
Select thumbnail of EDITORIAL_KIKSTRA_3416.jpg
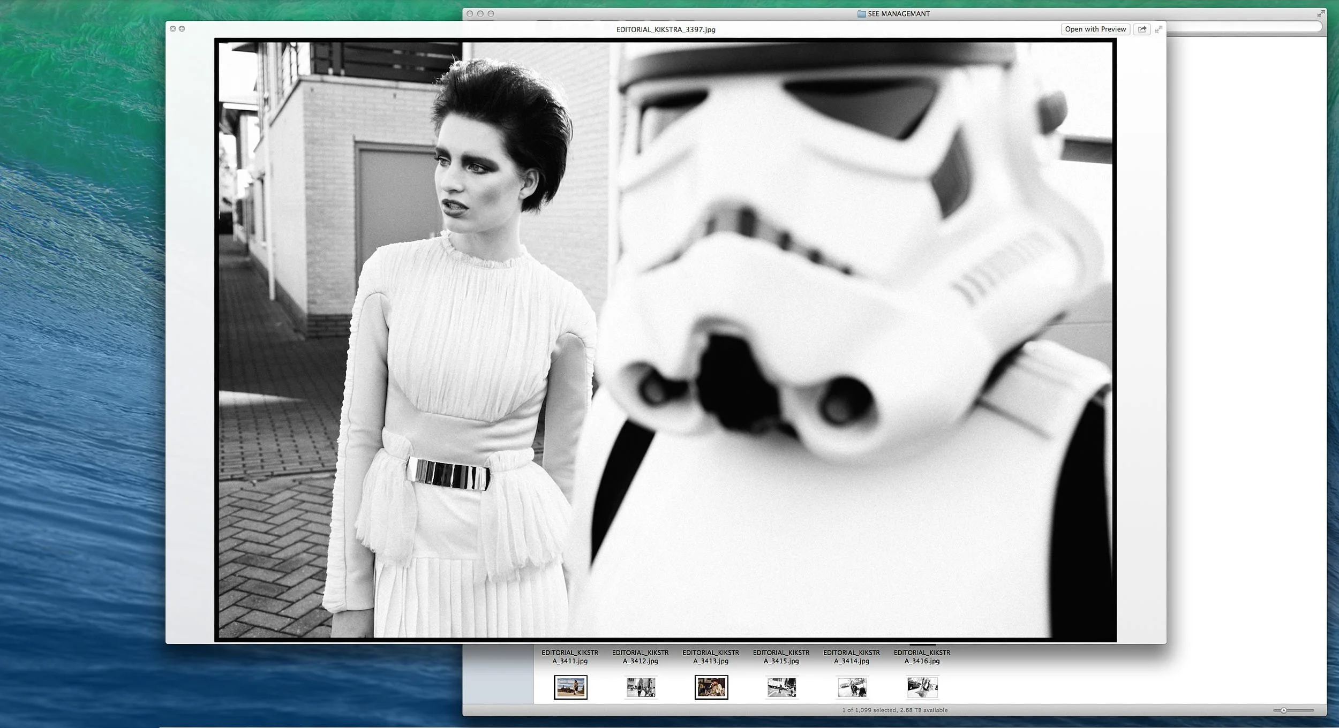coord(922,687)
